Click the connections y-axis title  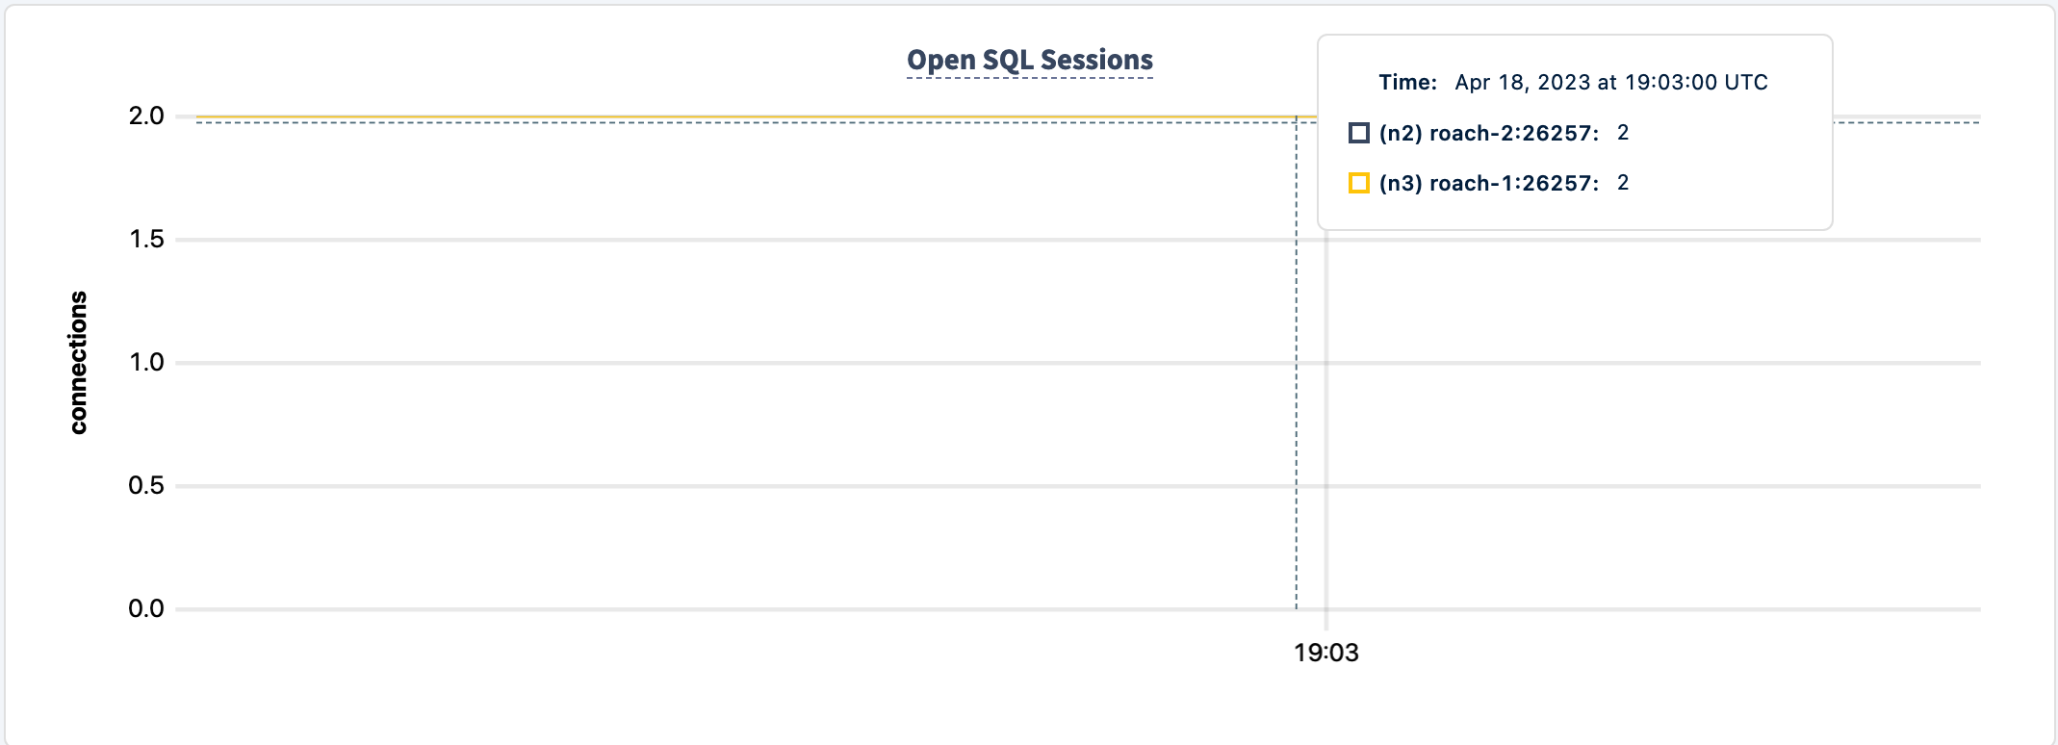click(x=78, y=363)
